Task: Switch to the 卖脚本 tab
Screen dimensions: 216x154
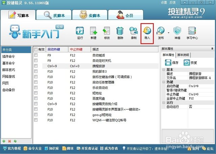Action: (x=90, y=15)
